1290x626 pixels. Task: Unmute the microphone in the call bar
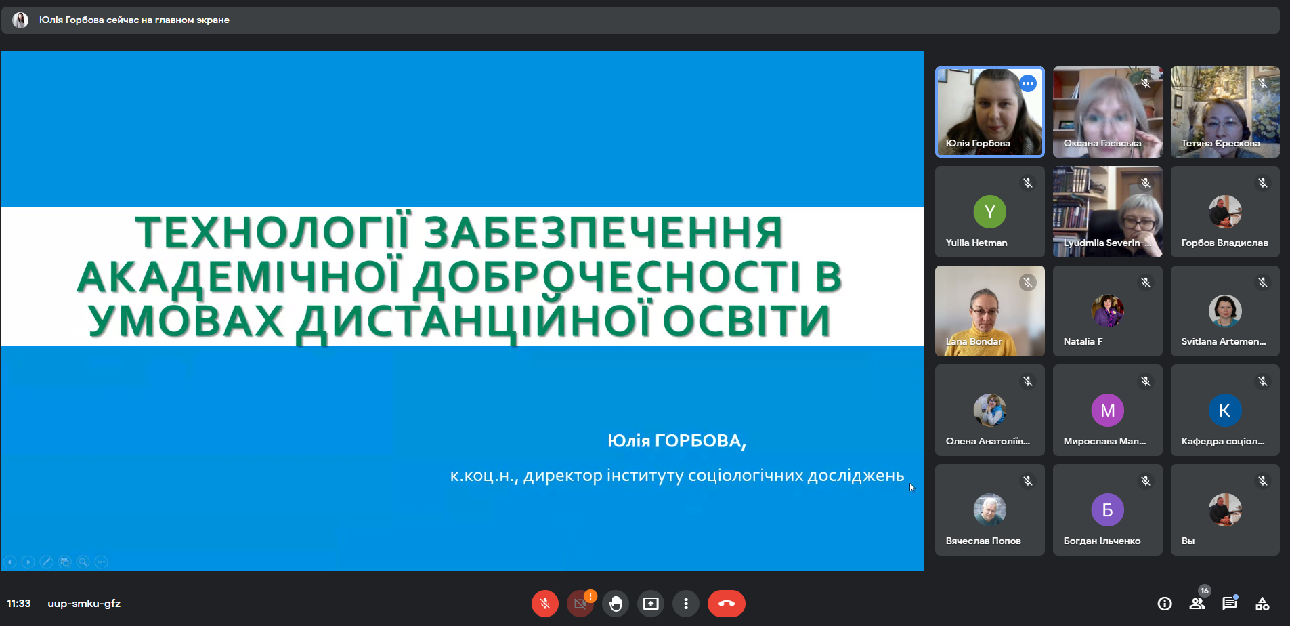click(544, 604)
